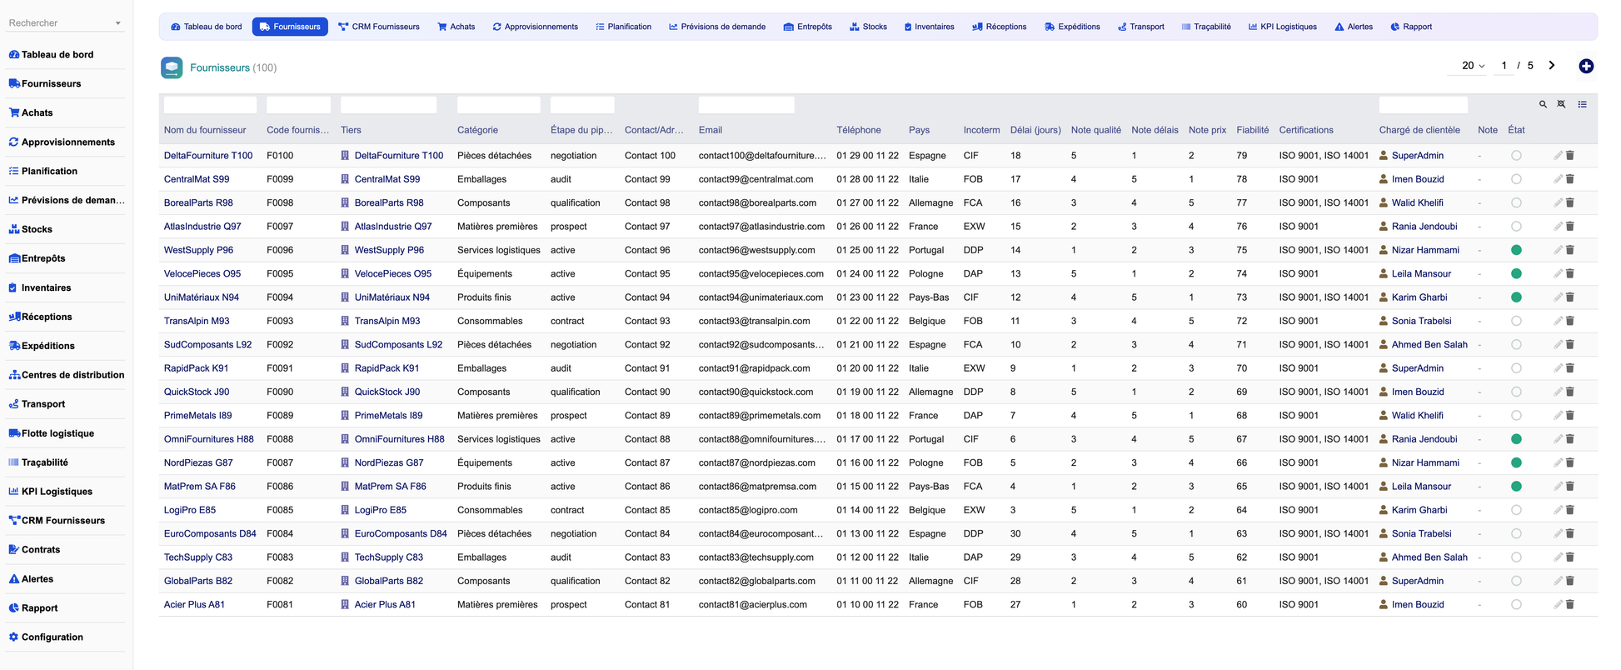This screenshot has height=670, width=1621.
Task: Delete the Acier Plus A81 row
Action: click(x=1570, y=604)
